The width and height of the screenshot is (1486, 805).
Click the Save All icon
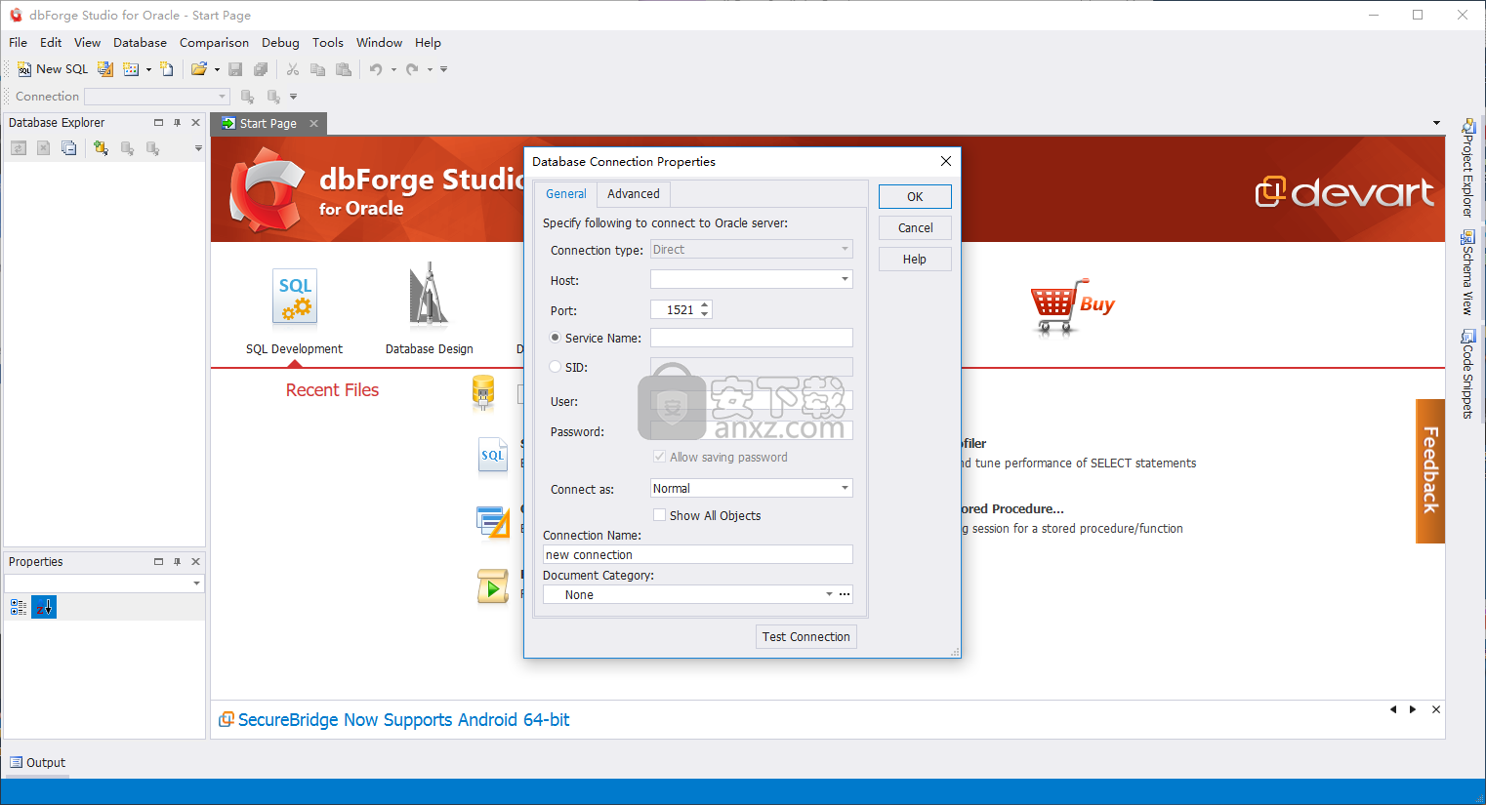coord(261,69)
